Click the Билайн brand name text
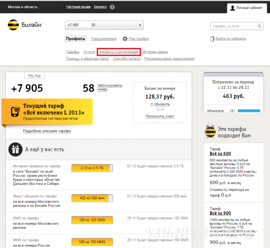 tap(32, 25)
